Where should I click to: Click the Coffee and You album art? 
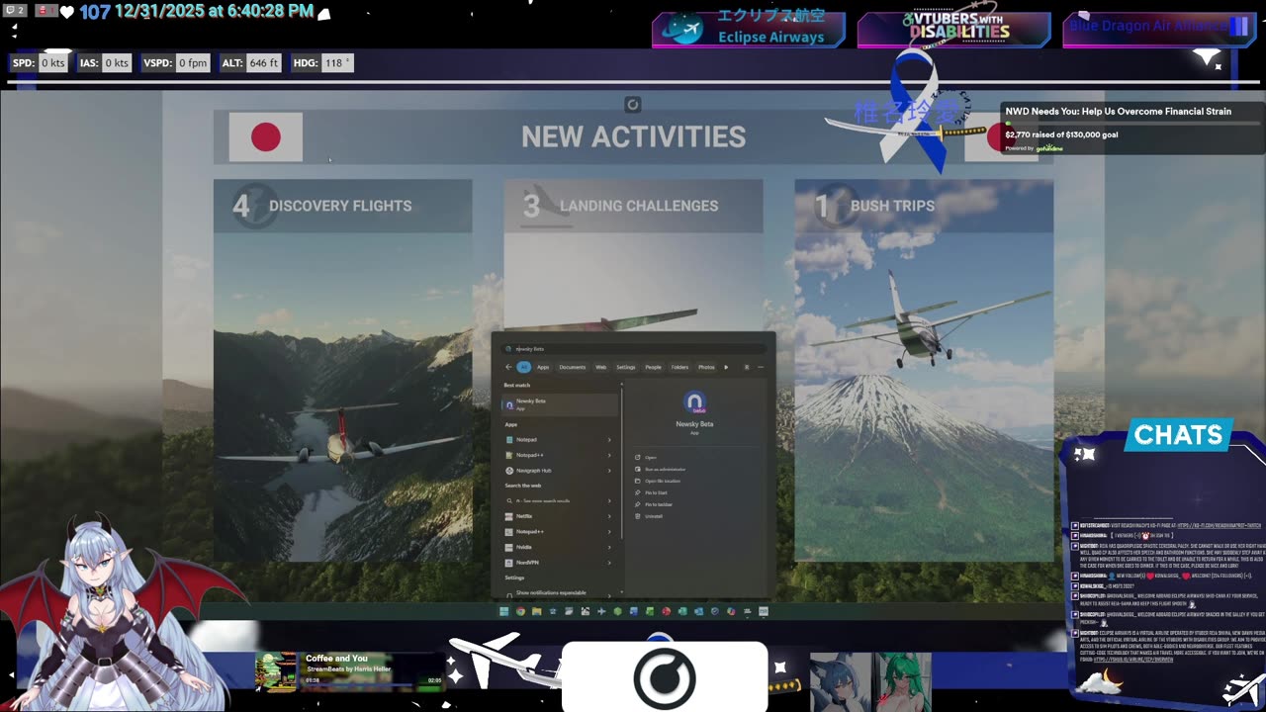pyautogui.click(x=276, y=671)
